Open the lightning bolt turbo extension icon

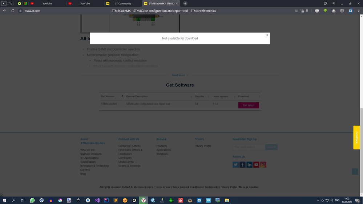point(334,11)
